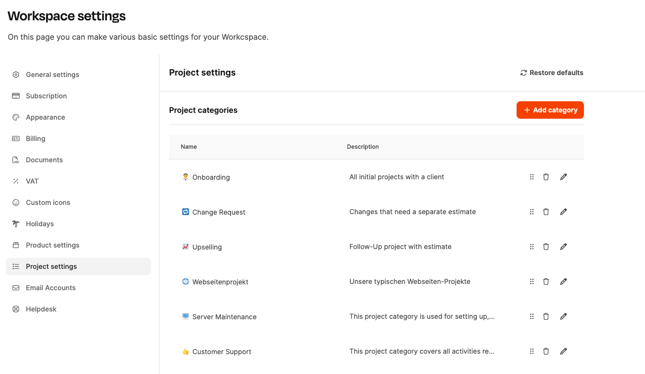
Task: Delete the Change Request category
Action: tap(546, 212)
